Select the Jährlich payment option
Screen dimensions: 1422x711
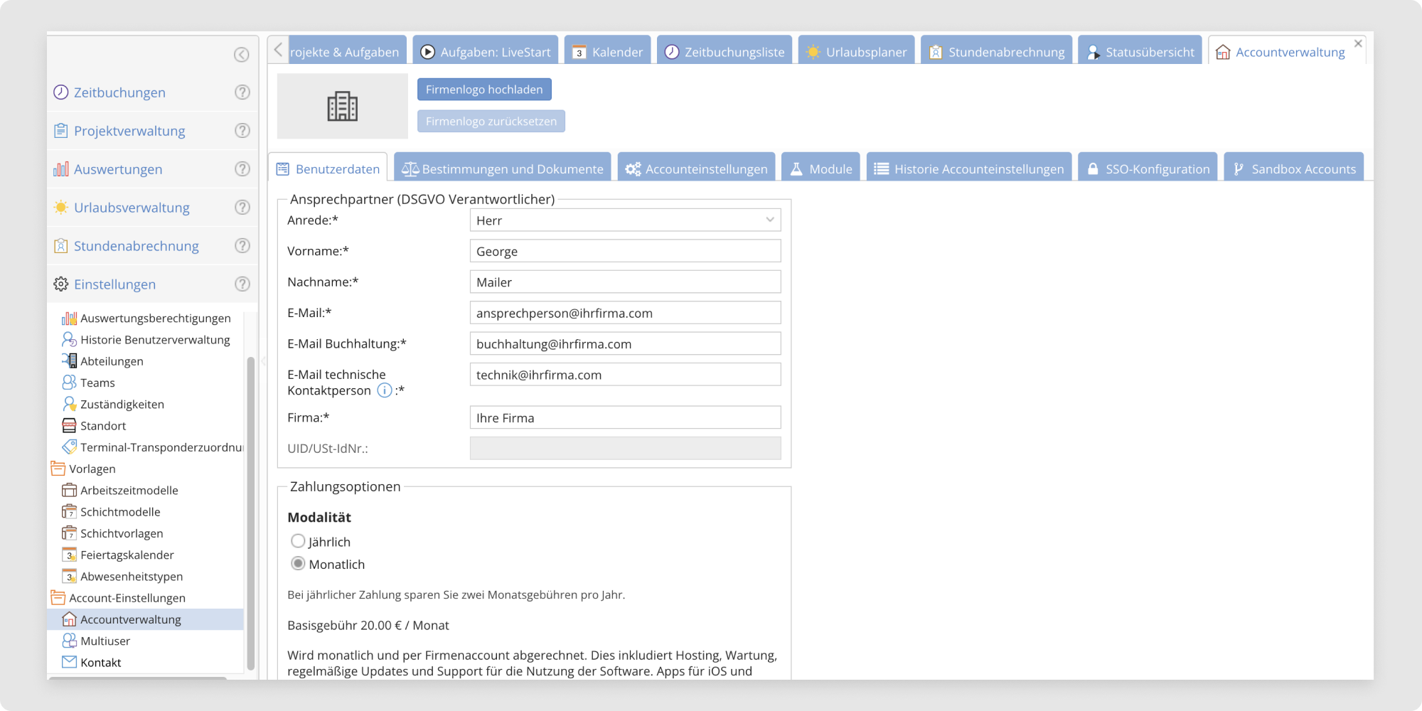pyautogui.click(x=298, y=541)
